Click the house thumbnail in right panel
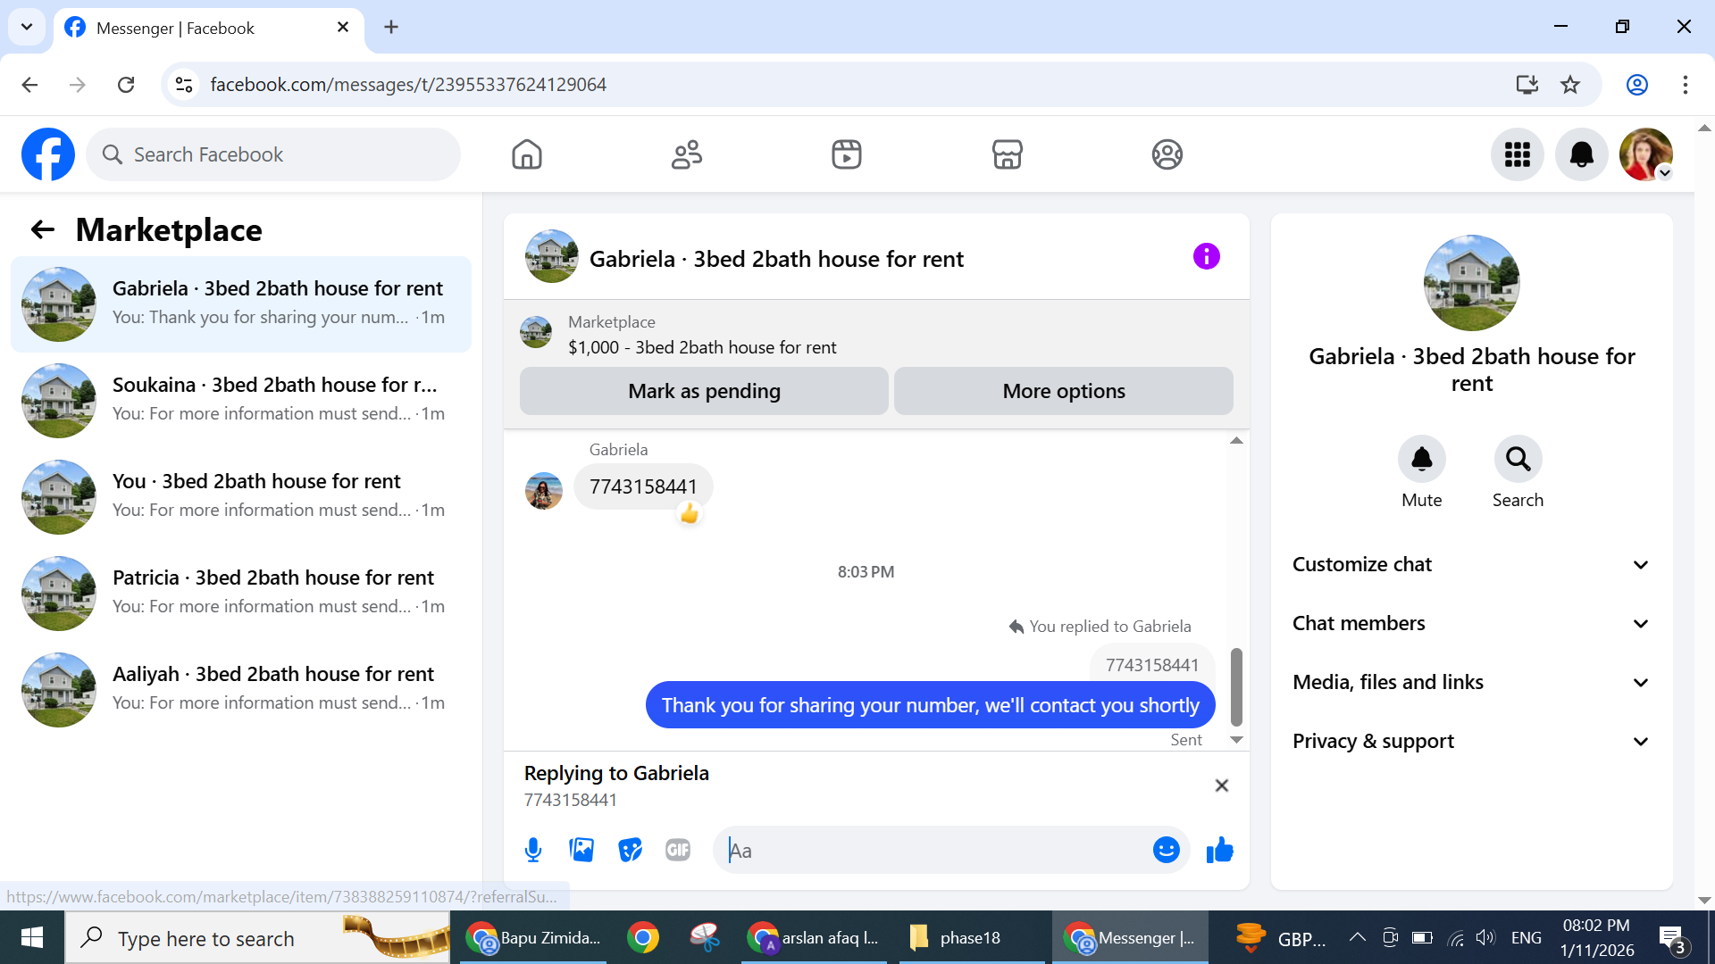Viewport: 1715px width, 964px height. 1471,282
